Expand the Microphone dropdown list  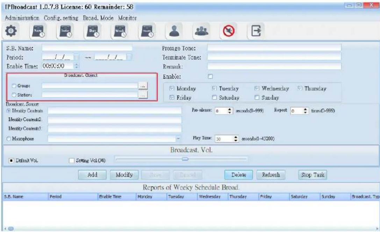(x=178, y=139)
